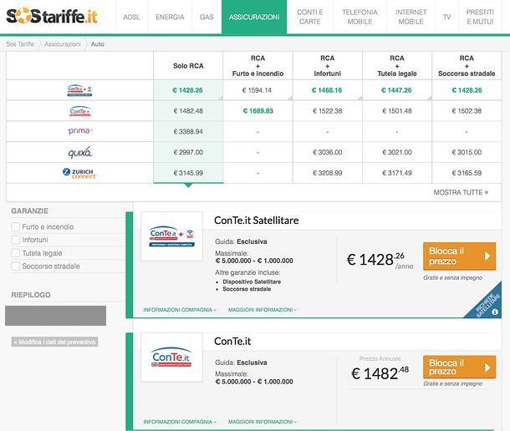The width and height of the screenshot is (510, 431).
Task: Open the ConTe.it offer card logo
Action: point(171,357)
